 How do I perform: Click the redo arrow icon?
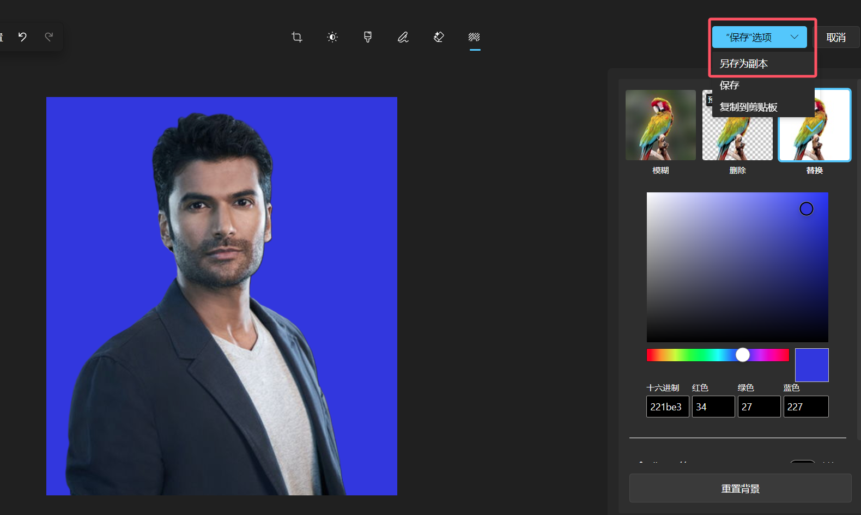click(x=48, y=37)
